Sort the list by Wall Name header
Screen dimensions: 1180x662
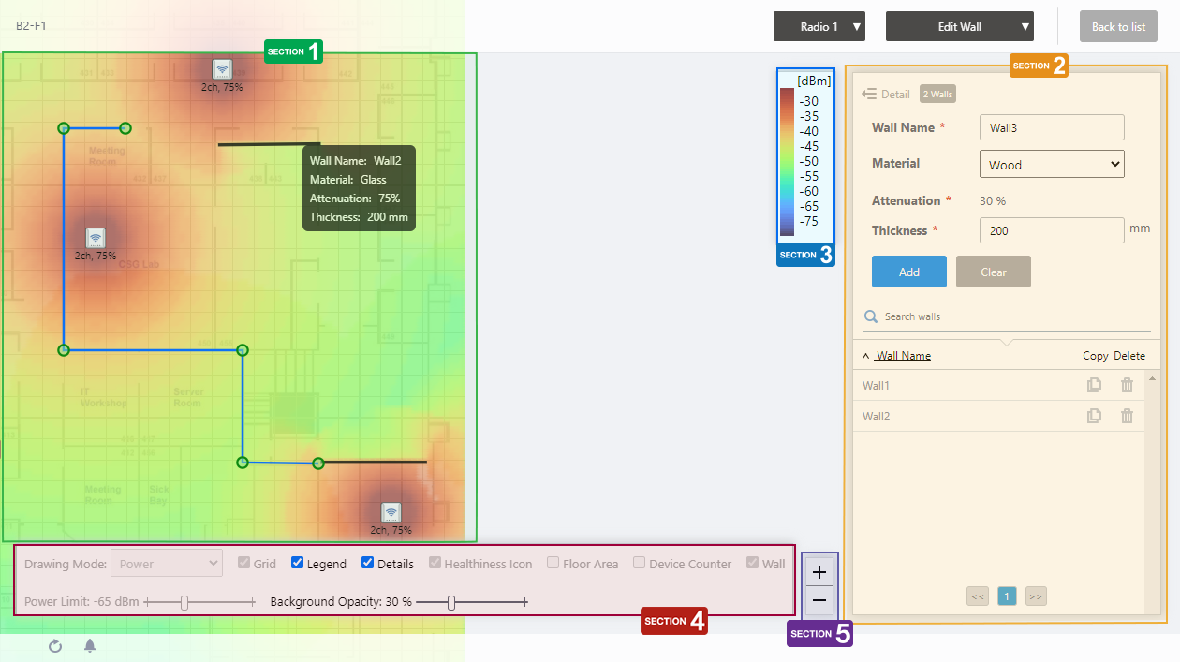pos(902,356)
